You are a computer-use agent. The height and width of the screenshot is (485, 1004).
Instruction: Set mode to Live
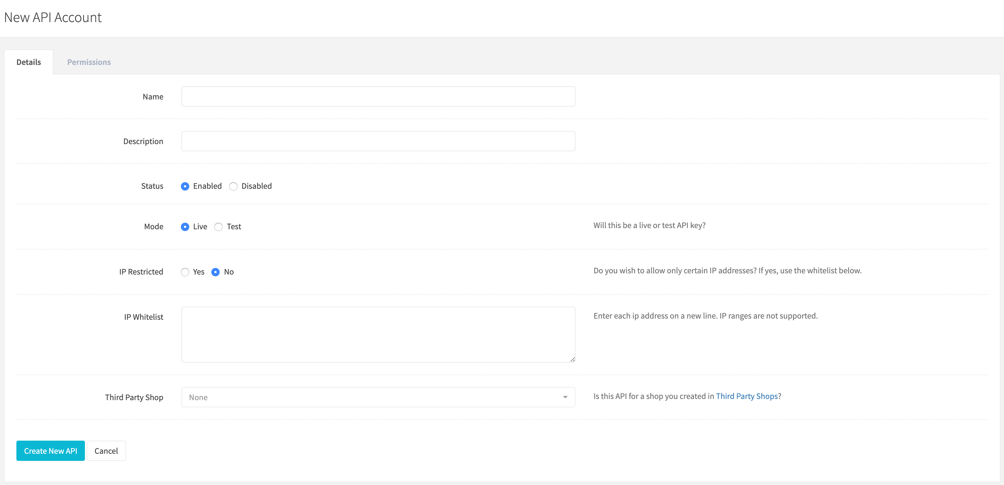(x=185, y=227)
